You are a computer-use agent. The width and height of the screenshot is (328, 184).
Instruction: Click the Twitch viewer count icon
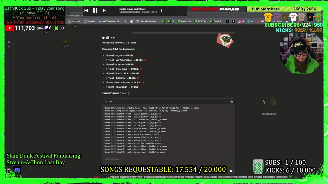[x=46, y=28]
